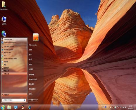Viewport: 136px width, 110px height.
Task: Open 截图工具 snipping tool entry
Action: point(14,71)
